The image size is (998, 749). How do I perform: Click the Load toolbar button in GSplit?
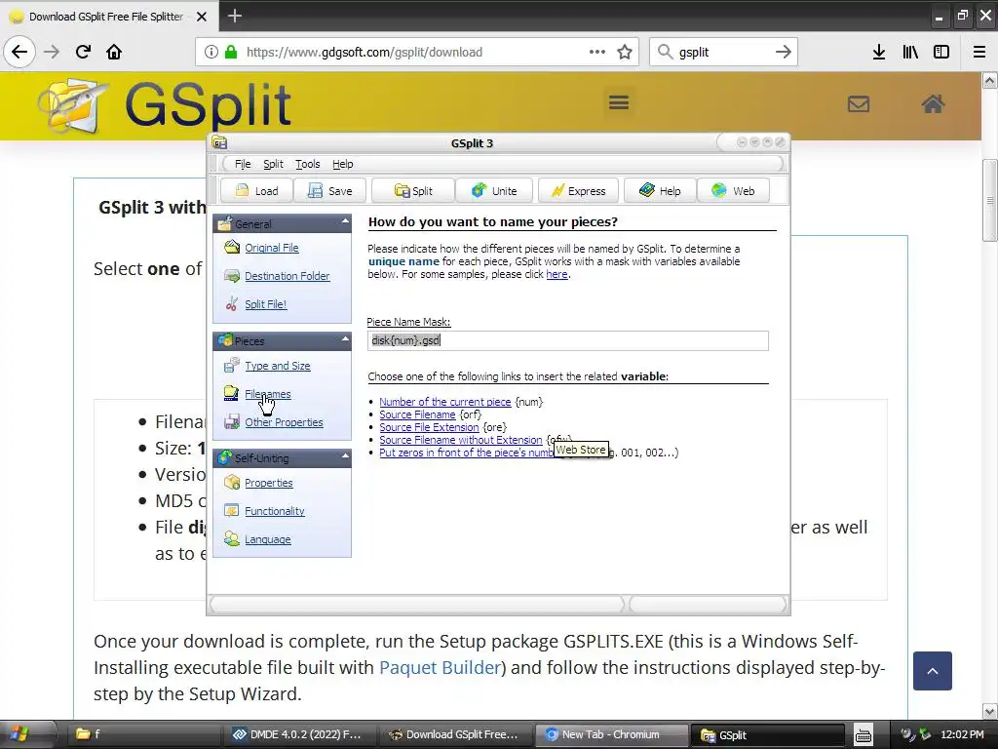click(256, 191)
